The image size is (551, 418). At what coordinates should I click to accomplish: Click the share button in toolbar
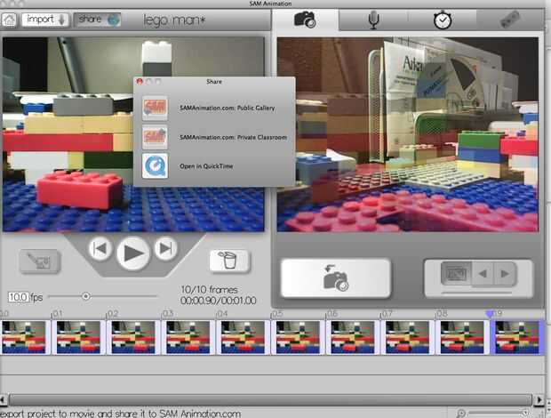pyautogui.click(x=98, y=20)
